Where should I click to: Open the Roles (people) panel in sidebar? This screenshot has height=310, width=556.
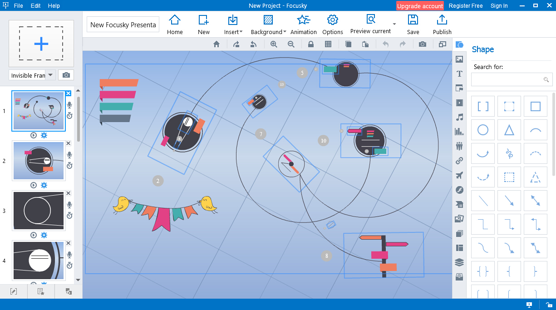tap(459, 146)
